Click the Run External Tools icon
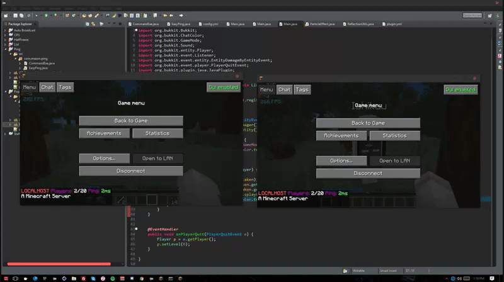Screen dimensions: 504x282 pyautogui.click(x=56, y=15)
